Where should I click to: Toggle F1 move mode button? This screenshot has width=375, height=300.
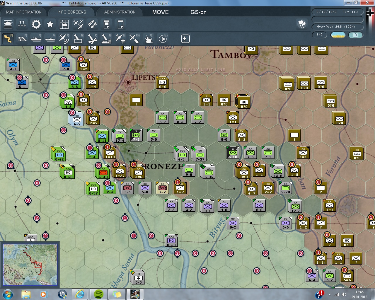[8, 39]
